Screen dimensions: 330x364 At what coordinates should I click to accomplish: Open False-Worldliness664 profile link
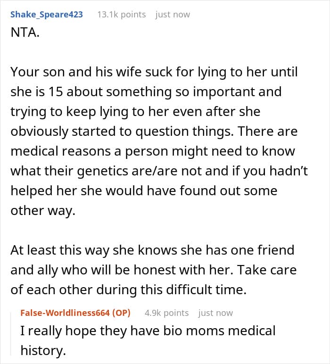click(65, 313)
